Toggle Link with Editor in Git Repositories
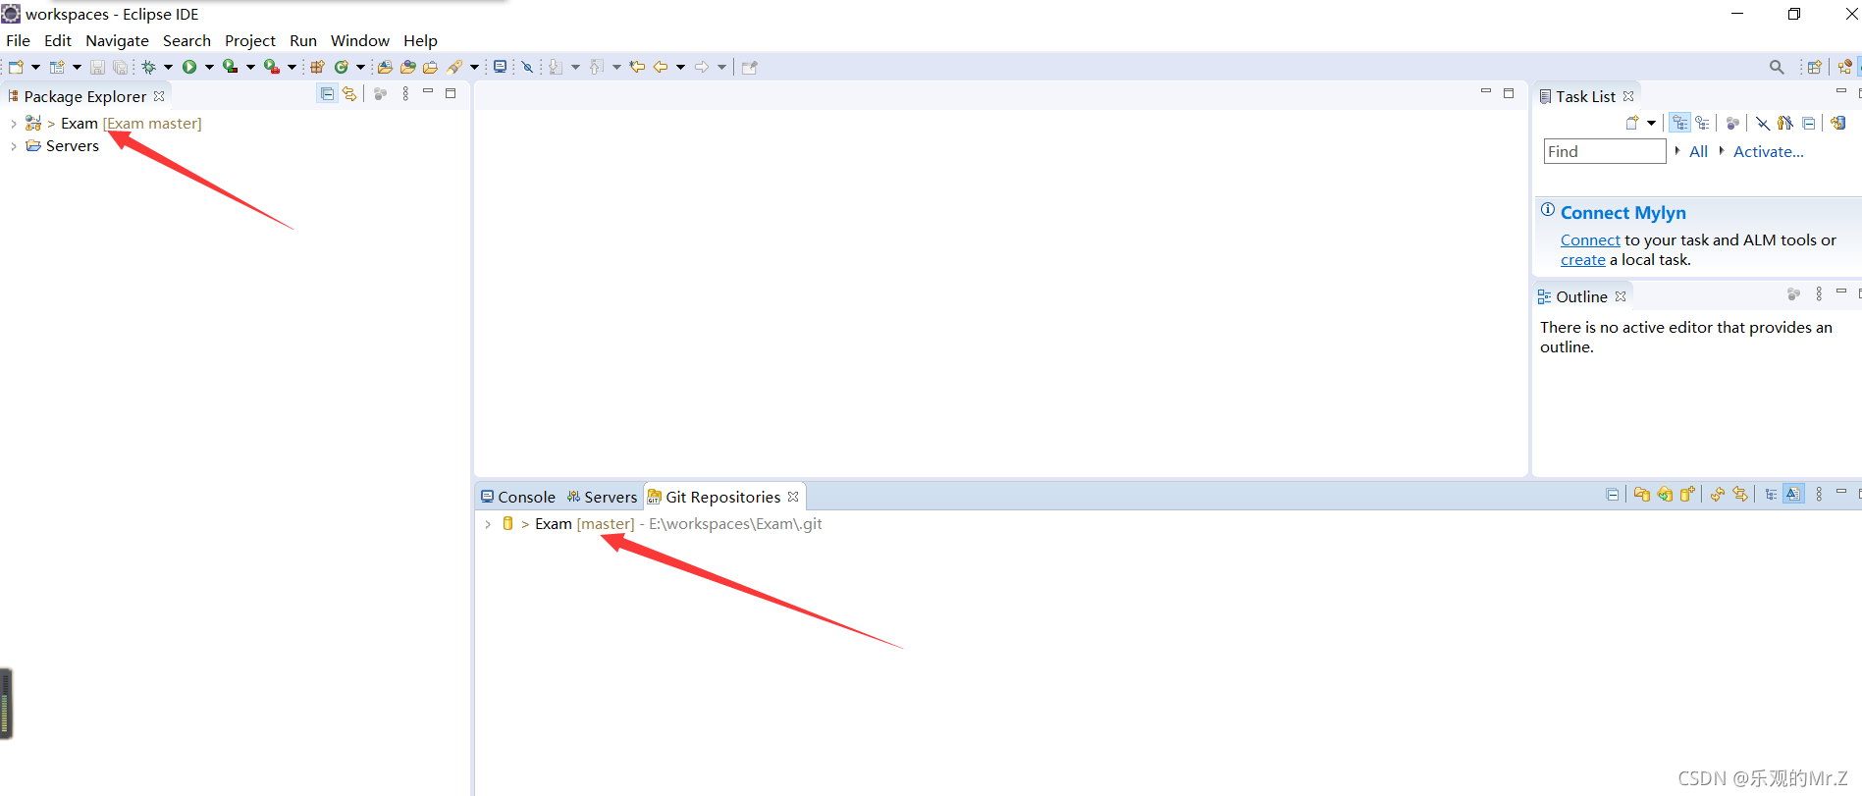Viewport: 1862px width, 796px height. pyautogui.click(x=1740, y=494)
